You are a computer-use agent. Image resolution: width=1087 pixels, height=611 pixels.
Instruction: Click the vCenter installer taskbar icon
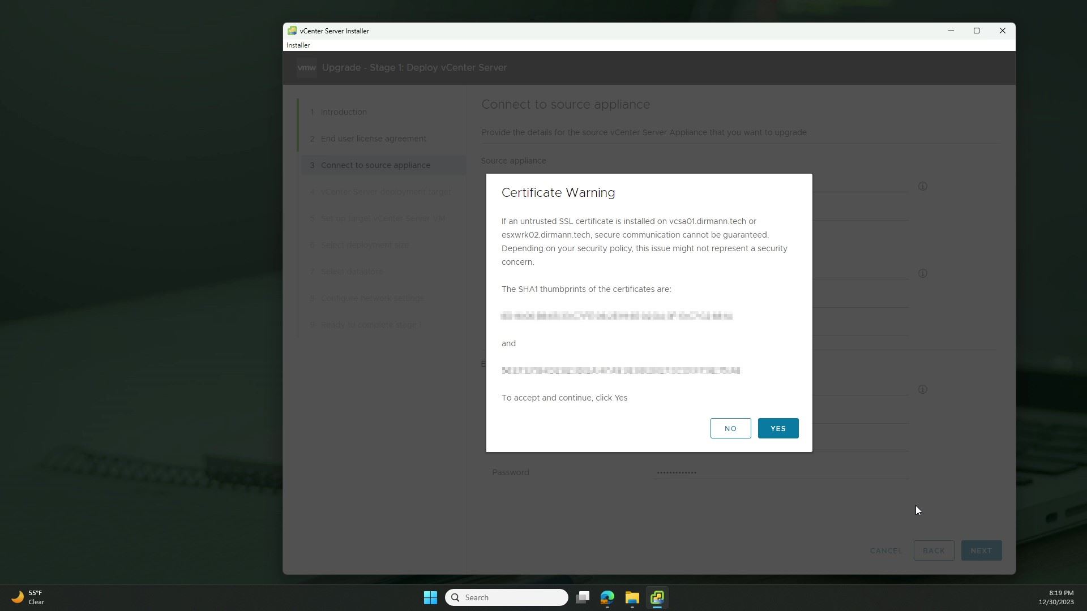[x=657, y=597]
